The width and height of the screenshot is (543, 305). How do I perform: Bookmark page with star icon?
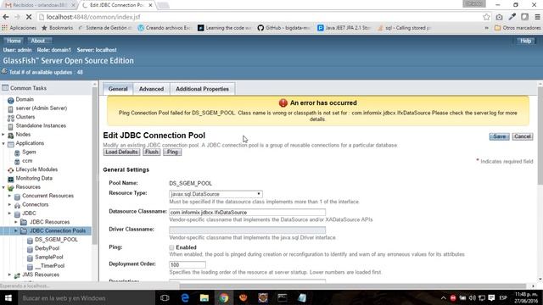tap(486, 17)
